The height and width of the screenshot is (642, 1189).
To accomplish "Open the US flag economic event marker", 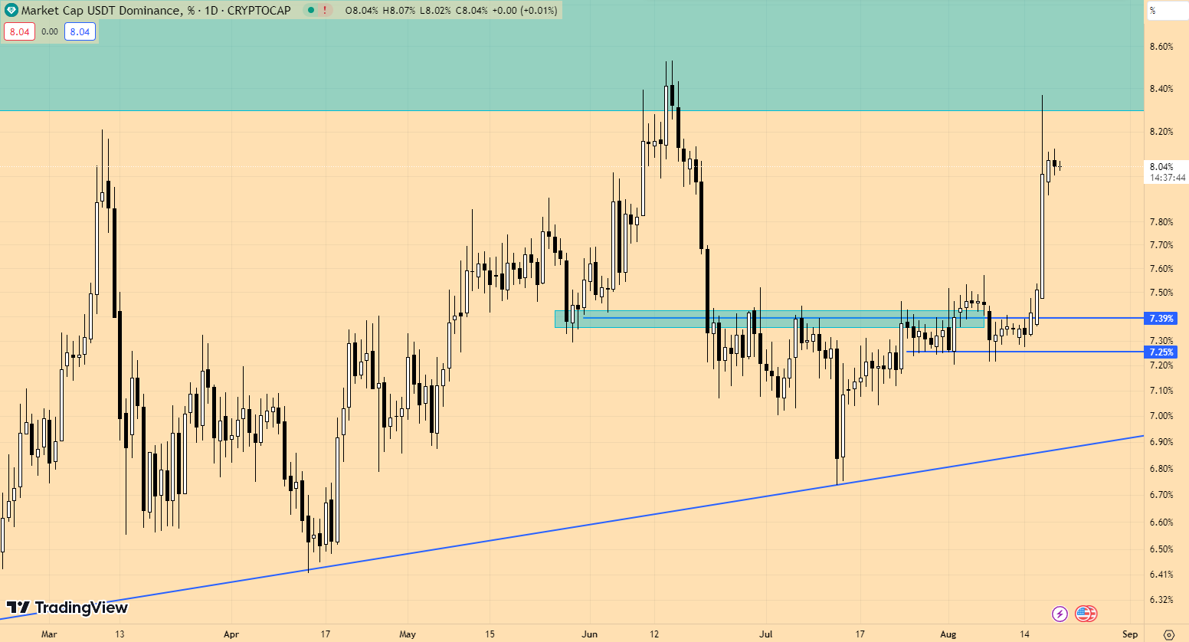I will (1086, 614).
